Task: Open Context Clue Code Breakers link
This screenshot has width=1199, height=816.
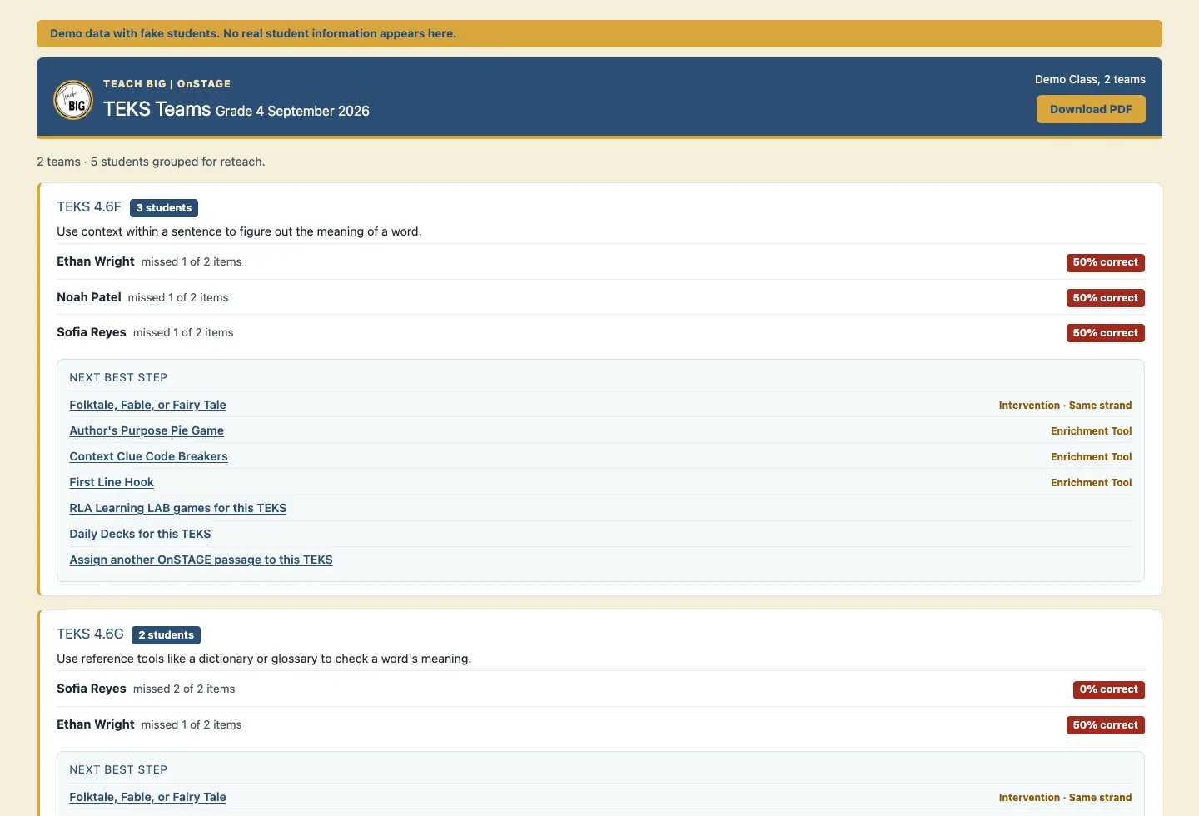Action: click(148, 456)
